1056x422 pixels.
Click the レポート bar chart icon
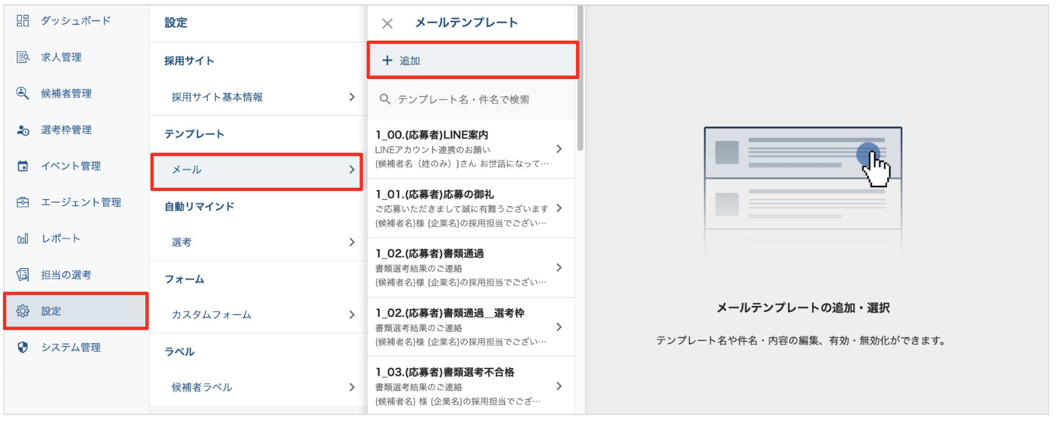(x=23, y=239)
